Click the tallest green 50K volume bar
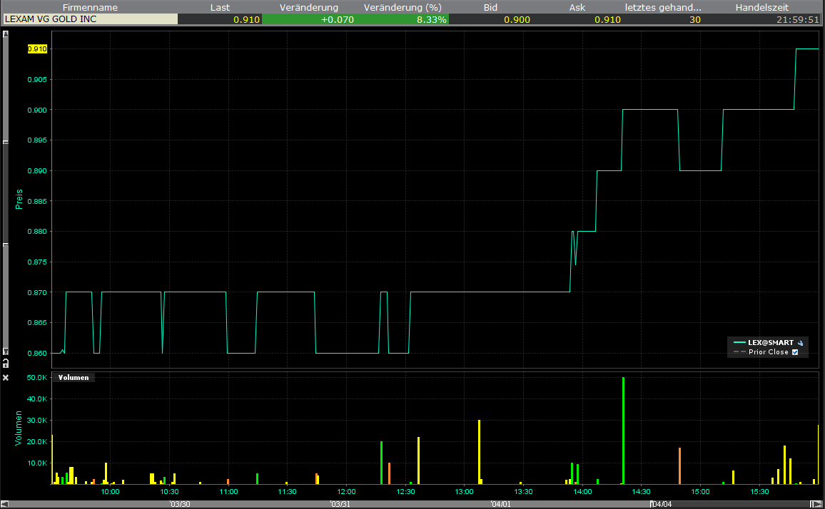 624,431
